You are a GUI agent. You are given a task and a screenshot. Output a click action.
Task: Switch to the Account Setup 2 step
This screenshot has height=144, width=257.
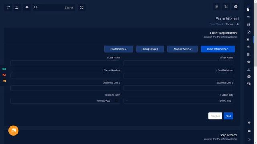(182, 49)
